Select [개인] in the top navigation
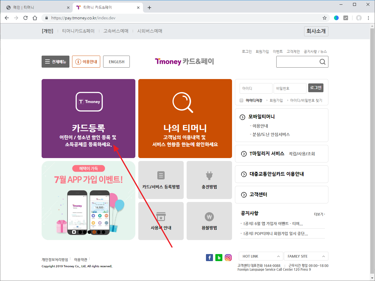Image resolution: width=375 pixels, height=281 pixels. tap(47, 31)
